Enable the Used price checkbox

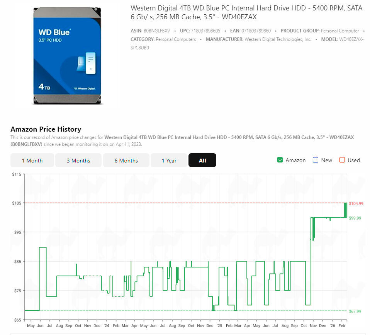(x=342, y=160)
